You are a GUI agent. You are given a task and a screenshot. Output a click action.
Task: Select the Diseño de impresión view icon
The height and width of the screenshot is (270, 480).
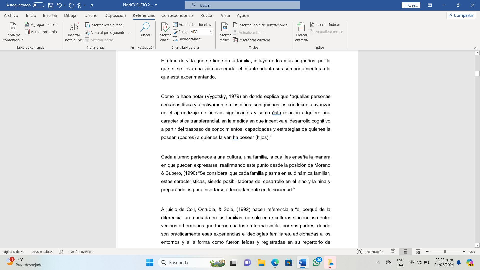(x=405, y=252)
